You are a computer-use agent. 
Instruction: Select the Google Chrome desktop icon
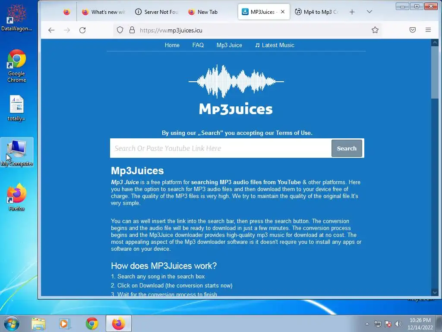(x=17, y=66)
